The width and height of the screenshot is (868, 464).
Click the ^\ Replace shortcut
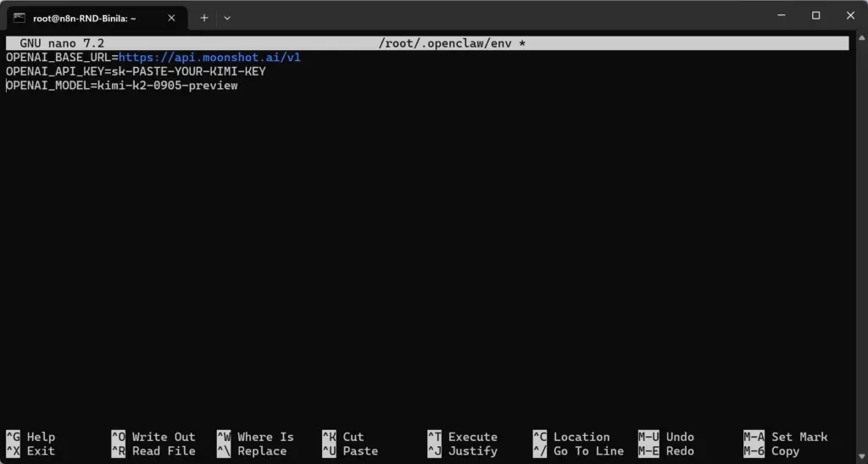(252, 450)
